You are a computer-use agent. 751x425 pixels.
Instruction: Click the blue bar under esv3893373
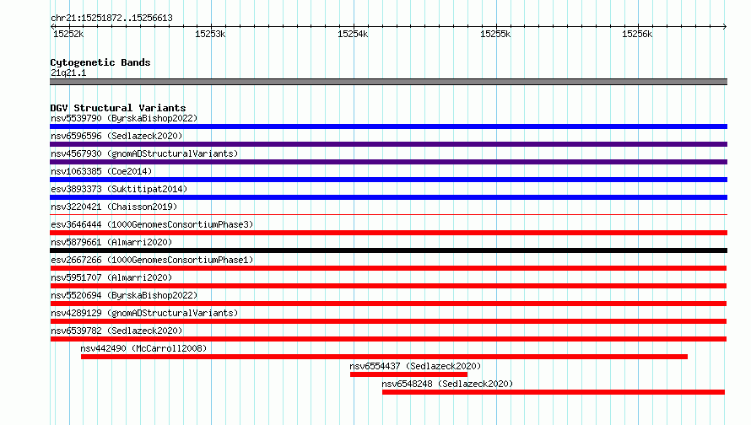point(388,197)
